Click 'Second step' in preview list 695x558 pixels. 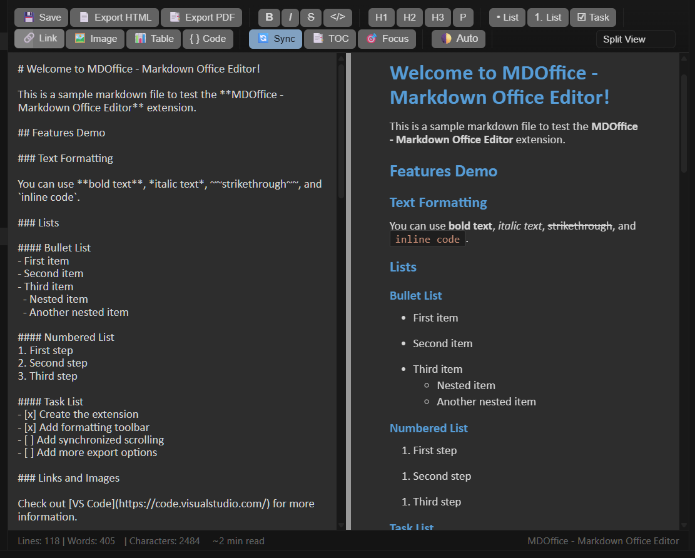442,476
